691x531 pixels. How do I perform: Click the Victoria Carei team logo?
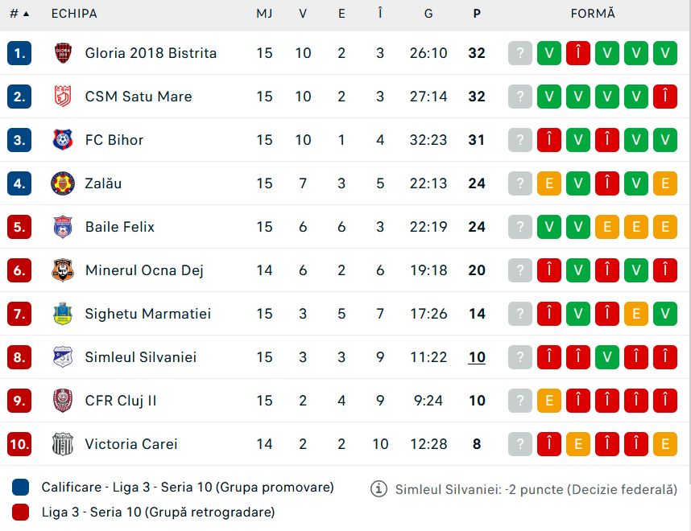(x=62, y=444)
